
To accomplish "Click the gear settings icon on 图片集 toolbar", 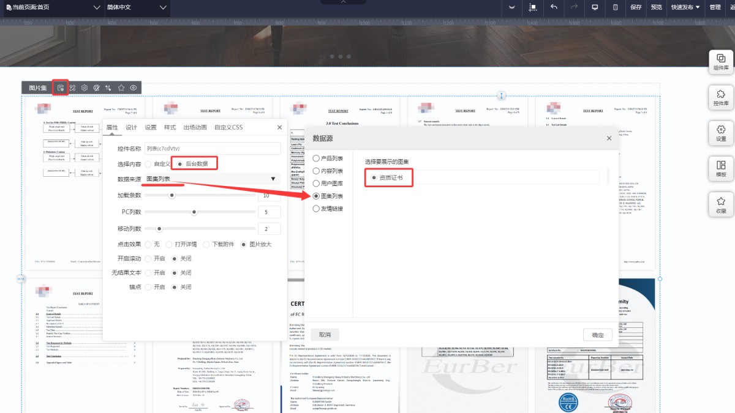I will (85, 88).
